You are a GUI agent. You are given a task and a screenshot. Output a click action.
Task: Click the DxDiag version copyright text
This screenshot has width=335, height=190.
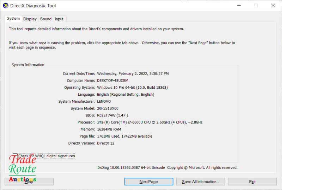point(167,167)
